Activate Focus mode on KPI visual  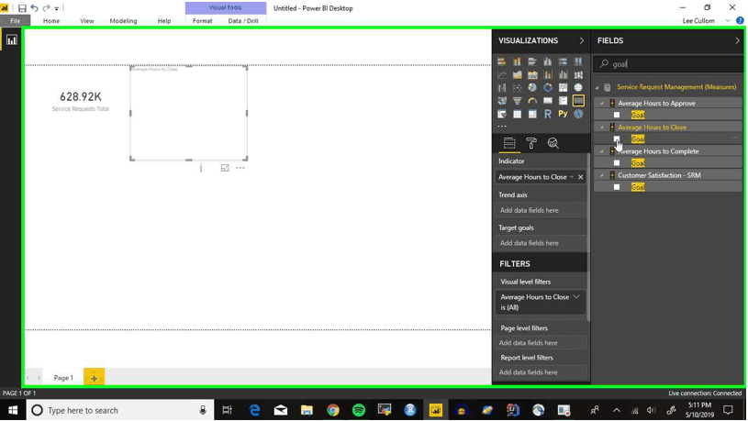(x=225, y=168)
